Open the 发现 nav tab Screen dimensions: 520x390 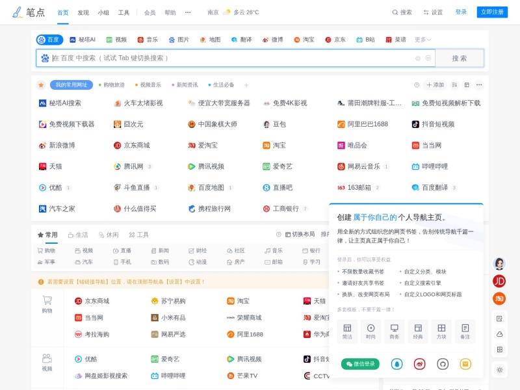pyautogui.click(x=83, y=12)
